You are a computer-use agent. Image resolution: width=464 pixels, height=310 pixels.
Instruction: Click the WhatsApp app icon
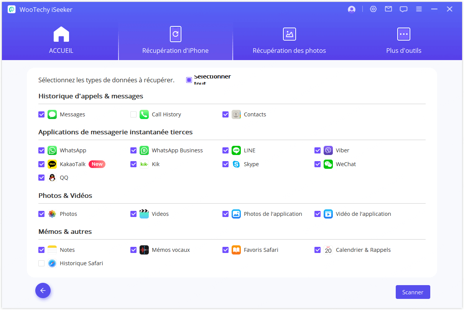52,150
